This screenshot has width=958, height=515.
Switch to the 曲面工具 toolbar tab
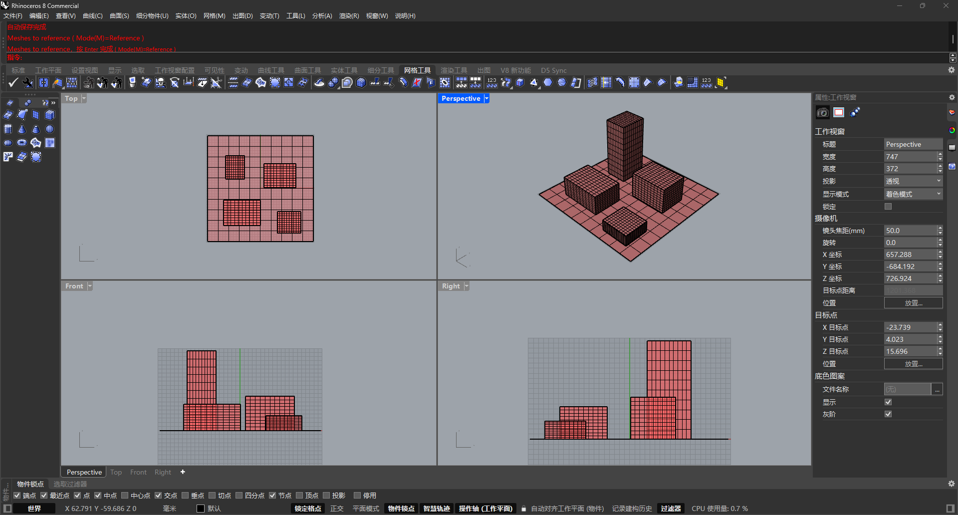click(307, 70)
